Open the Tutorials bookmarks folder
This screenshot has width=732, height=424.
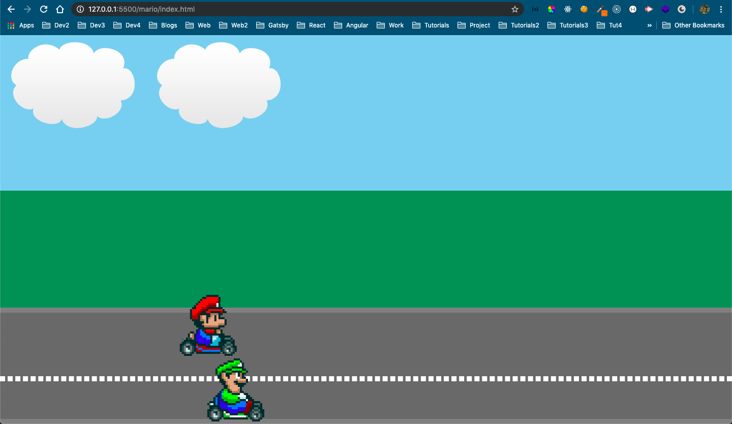[x=431, y=25]
